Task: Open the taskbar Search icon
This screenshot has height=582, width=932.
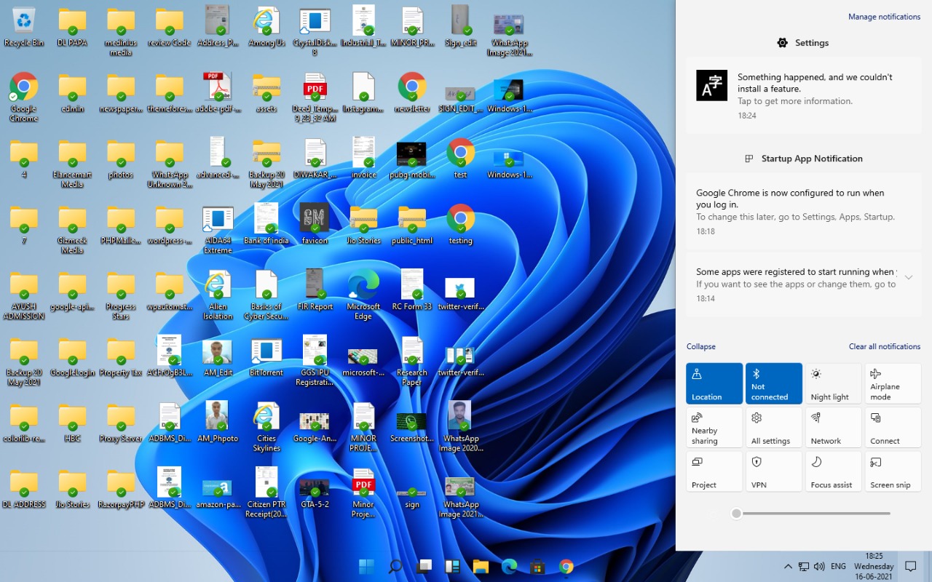Action: [x=395, y=567]
